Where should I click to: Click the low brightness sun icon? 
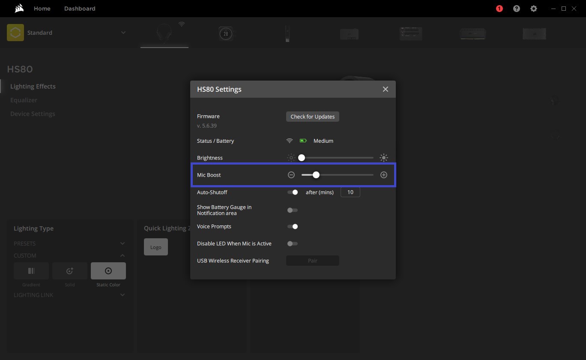pyautogui.click(x=291, y=158)
